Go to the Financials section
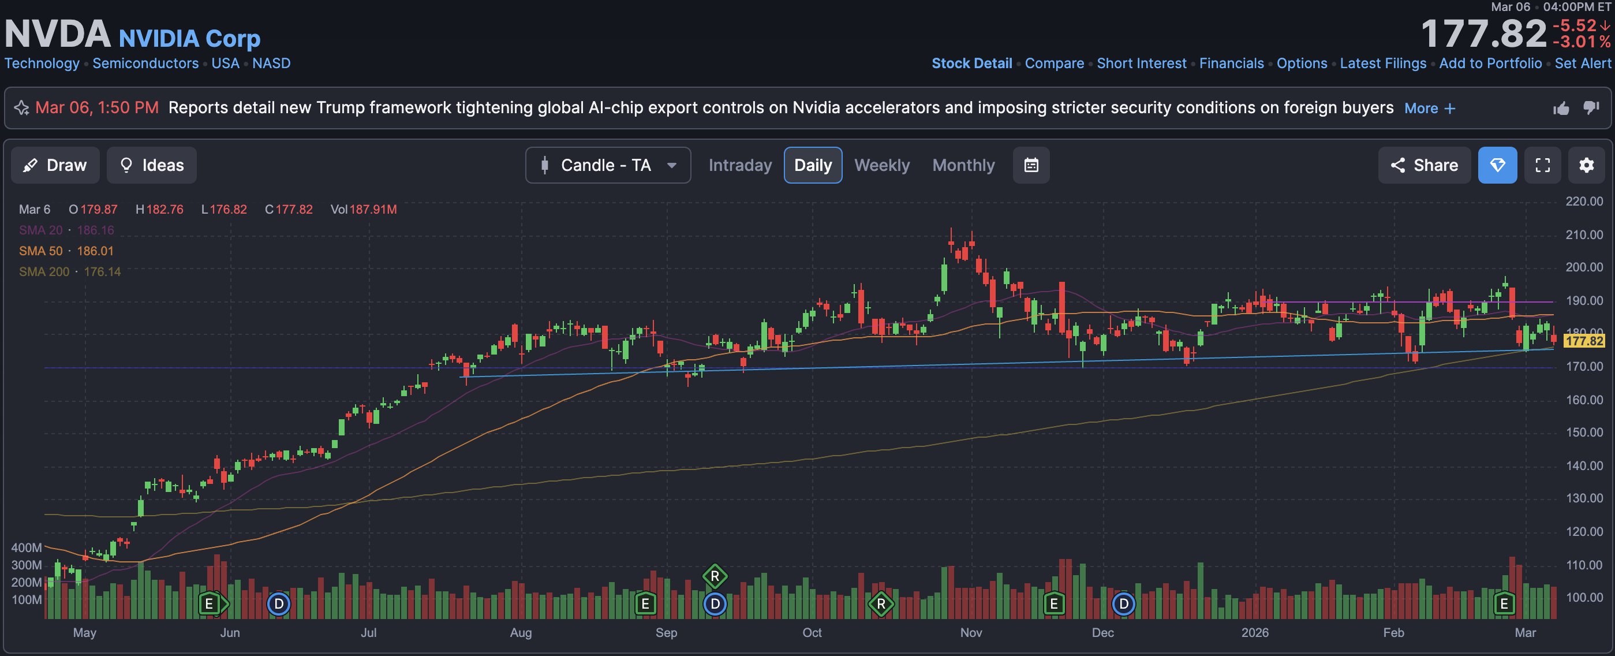The height and width of the screenshot is (656, 1615). click(1231, 64)
